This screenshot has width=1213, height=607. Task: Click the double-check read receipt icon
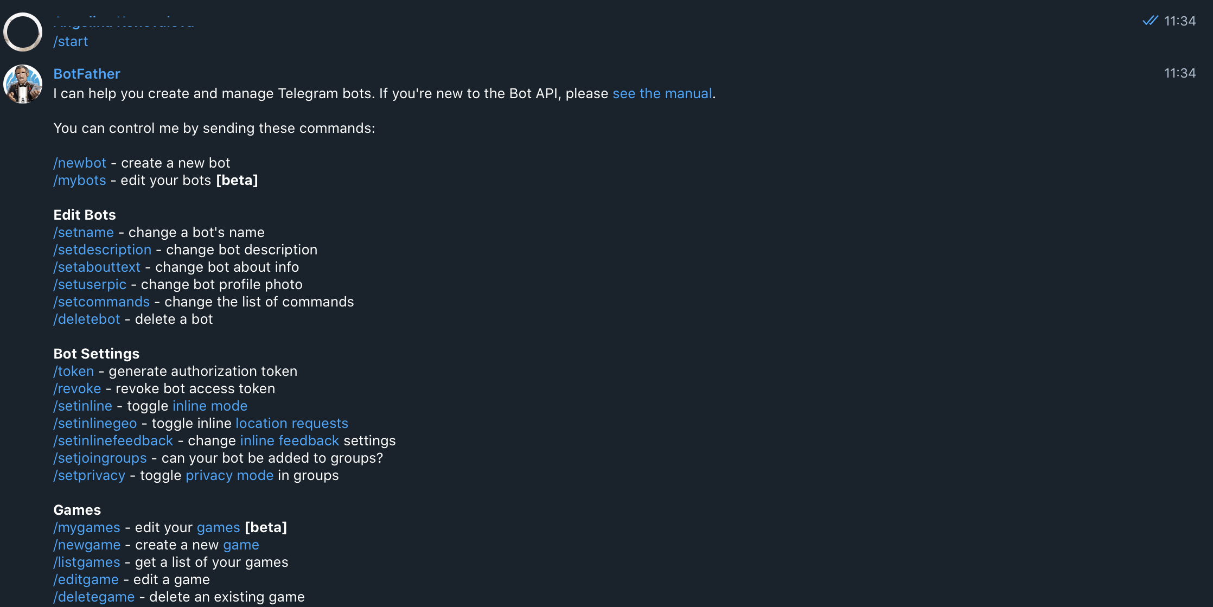coord(1150,21)
